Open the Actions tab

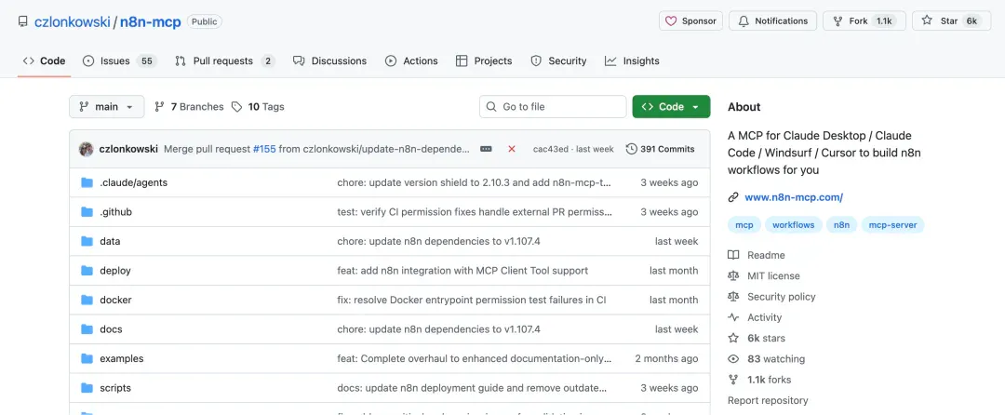pos(411,60)
